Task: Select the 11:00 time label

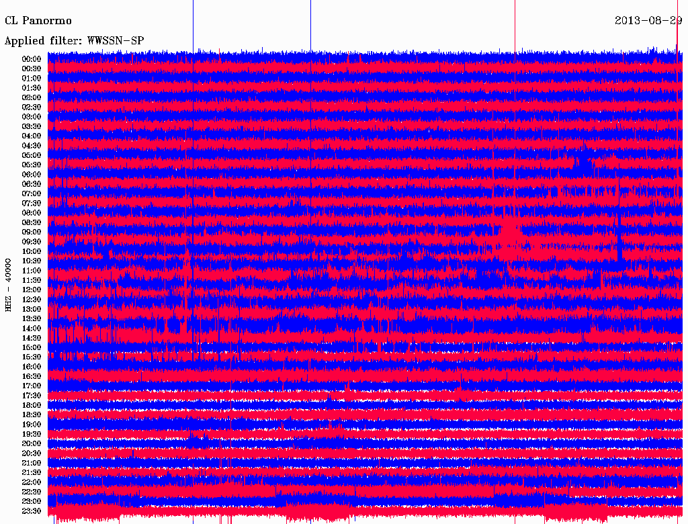Action: [x=32, y=270]
